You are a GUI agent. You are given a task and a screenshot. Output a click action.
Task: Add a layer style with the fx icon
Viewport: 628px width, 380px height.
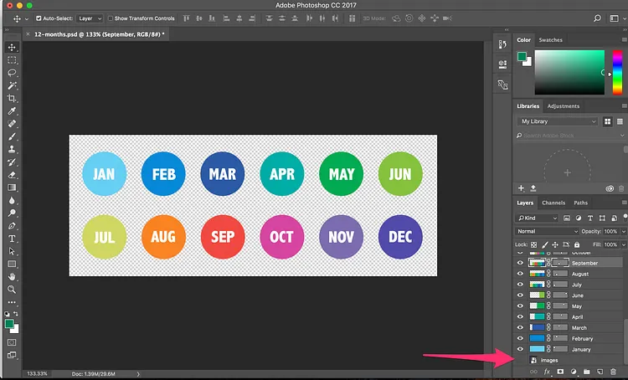pyautogui.click(x=547, y=372)
